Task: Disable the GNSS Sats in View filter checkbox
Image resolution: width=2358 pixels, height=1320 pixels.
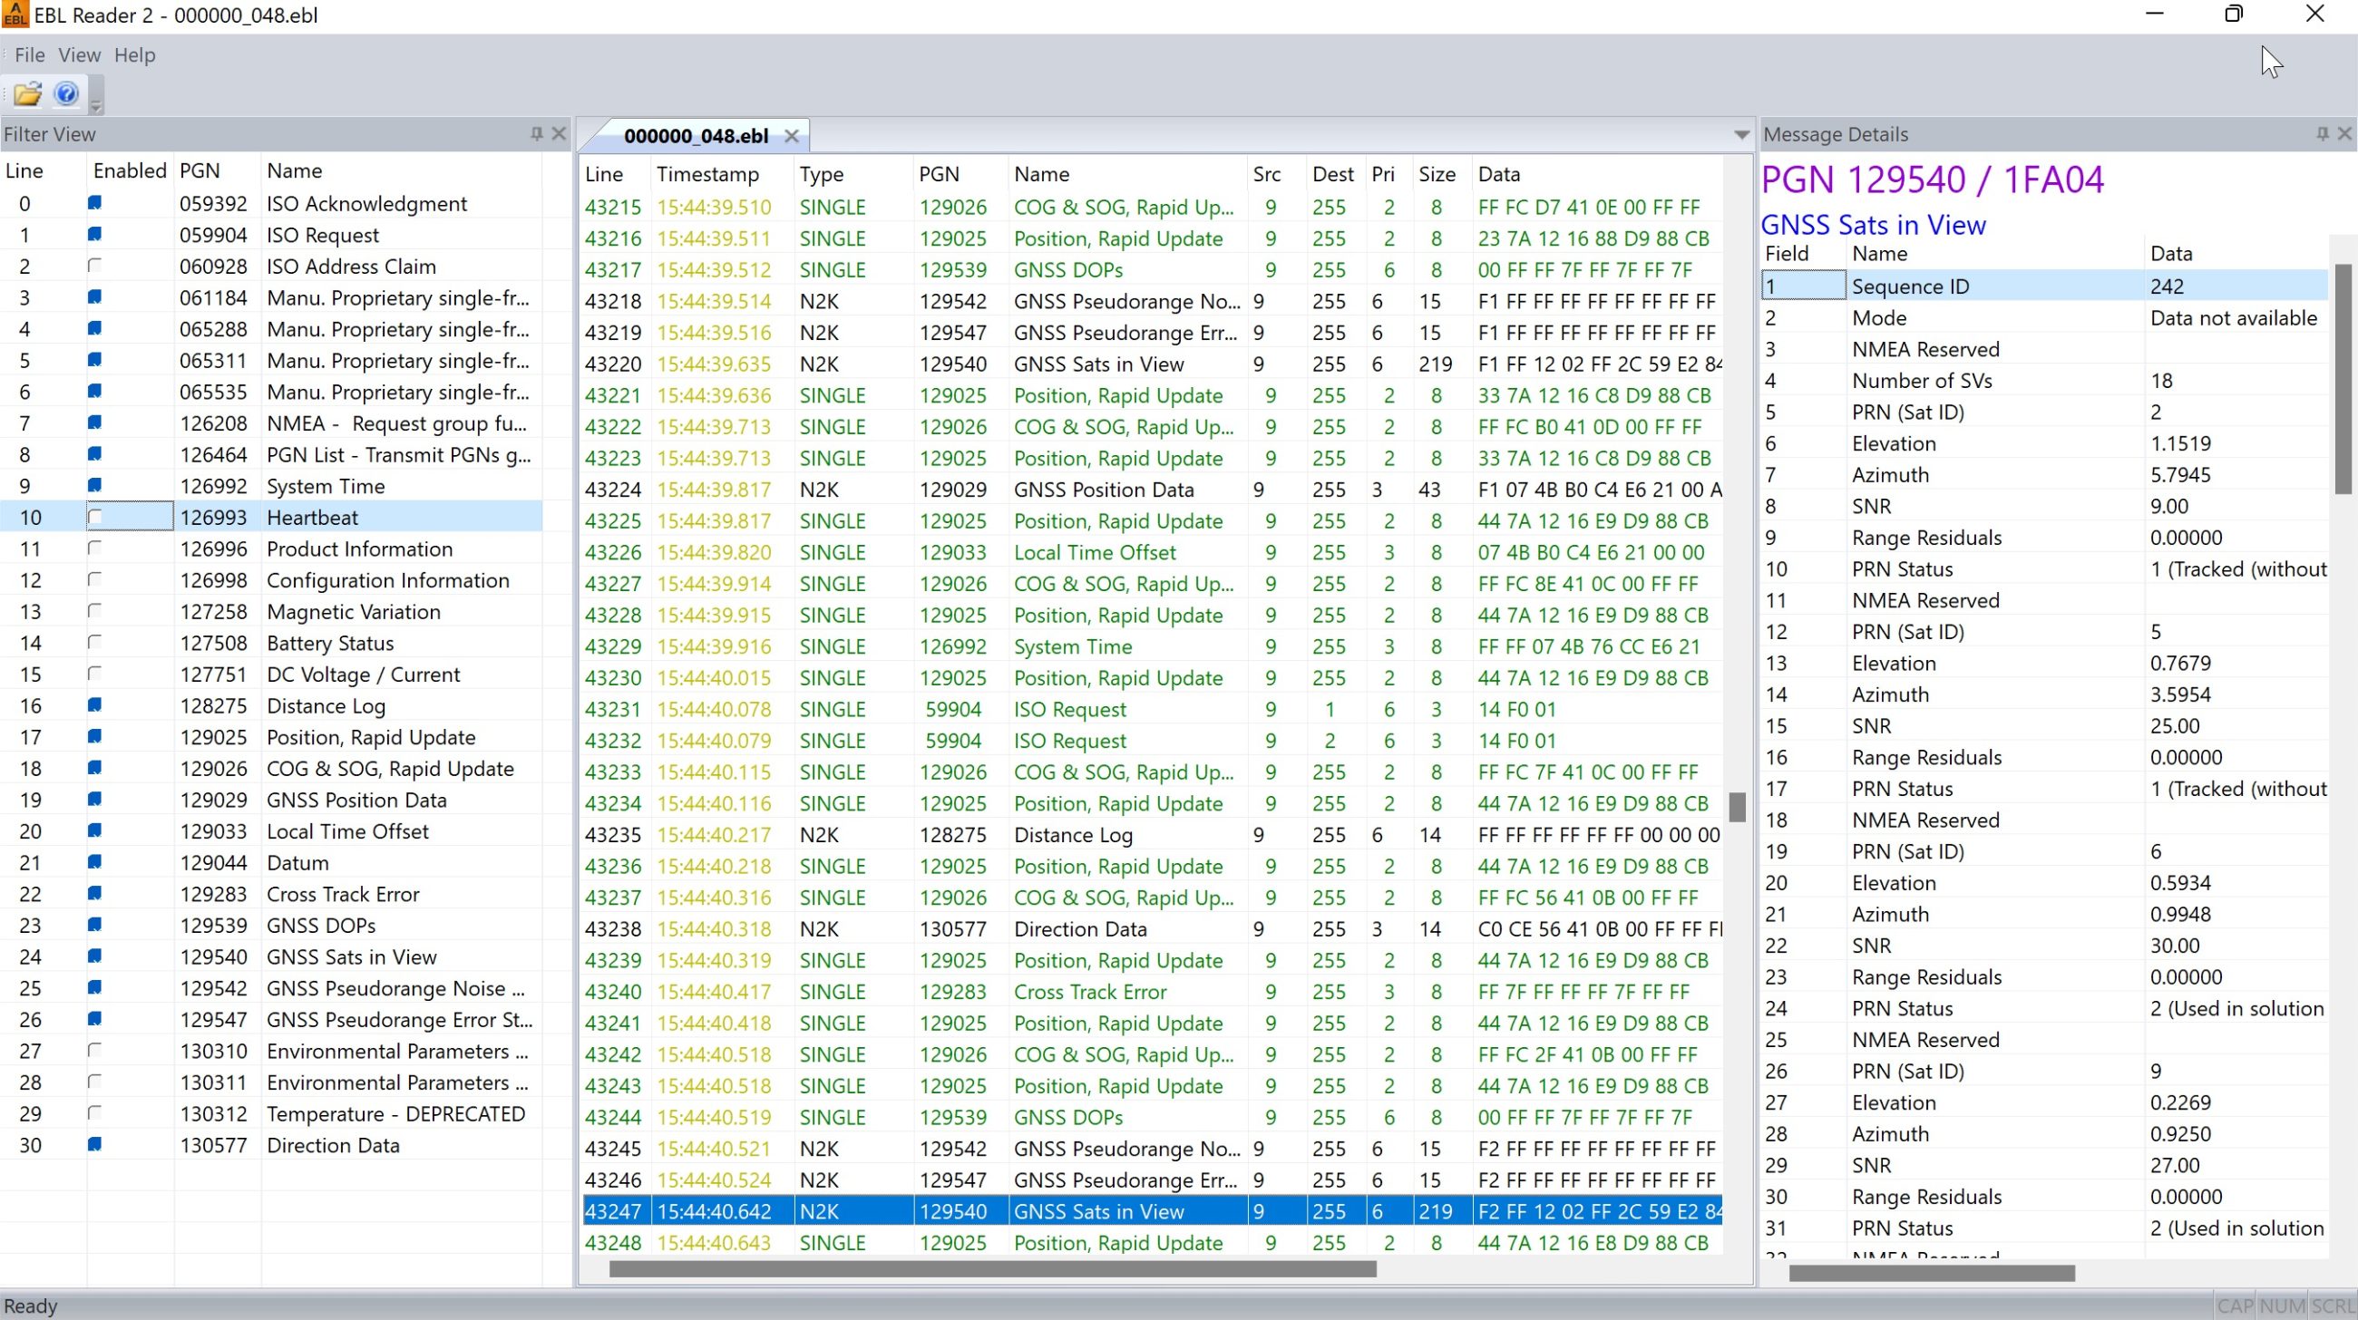Action: tap(94, 956)
